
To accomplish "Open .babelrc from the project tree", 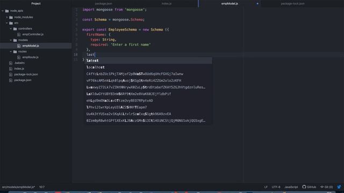I will 19,63.
